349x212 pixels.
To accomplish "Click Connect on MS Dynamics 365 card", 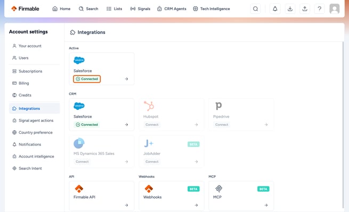I will pos(82,162).
